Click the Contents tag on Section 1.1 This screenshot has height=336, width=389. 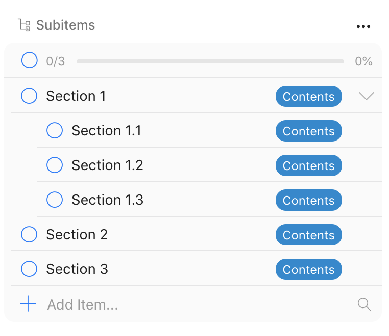309,131
